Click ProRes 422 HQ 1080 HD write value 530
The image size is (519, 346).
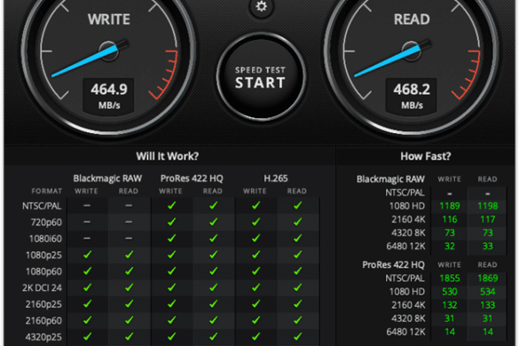(x=450, y=291)
